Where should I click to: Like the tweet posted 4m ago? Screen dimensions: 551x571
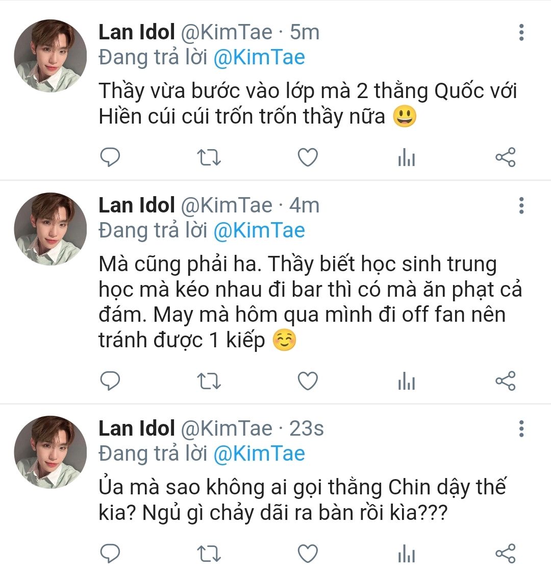tap(308, 382)
